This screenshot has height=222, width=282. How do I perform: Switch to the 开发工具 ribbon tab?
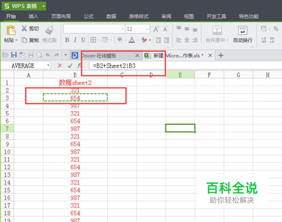pyautogui.click(x=216, y=16)
